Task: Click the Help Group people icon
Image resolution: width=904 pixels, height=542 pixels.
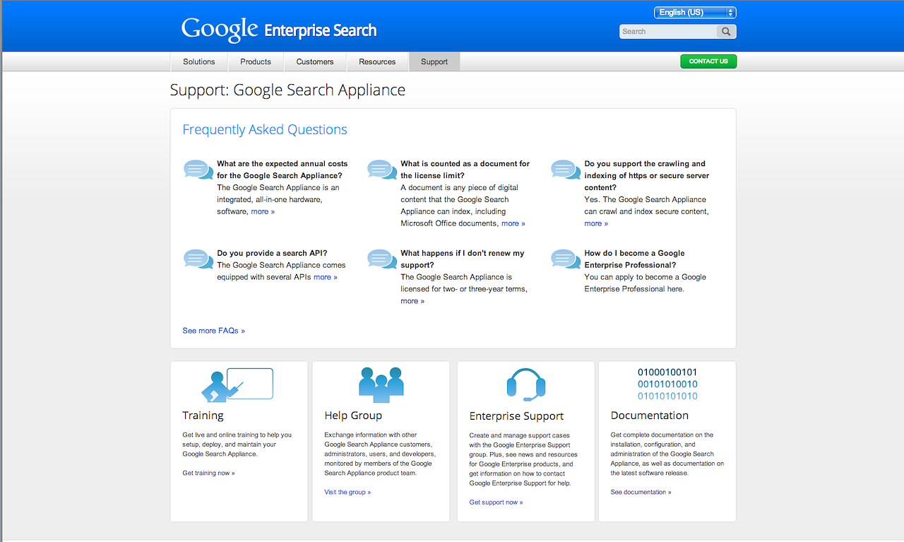Action: 381,385
